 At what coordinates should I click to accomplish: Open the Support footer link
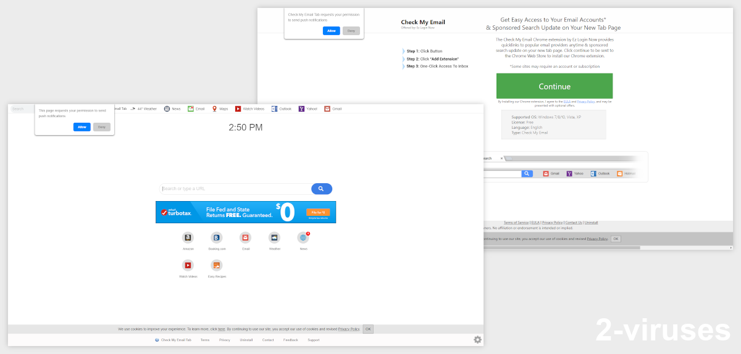point(314,340)
